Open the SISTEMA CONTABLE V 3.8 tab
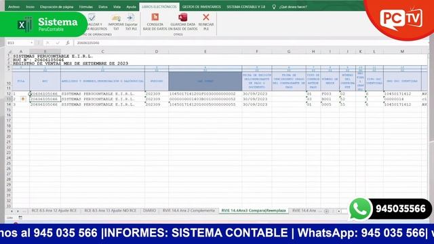This screenshot has height=244, width=434. coord(245,7)
